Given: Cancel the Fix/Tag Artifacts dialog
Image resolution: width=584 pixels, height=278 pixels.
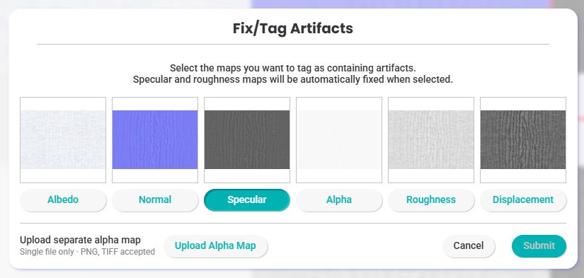Looking at the screenshot, I should tap(469, 246).
